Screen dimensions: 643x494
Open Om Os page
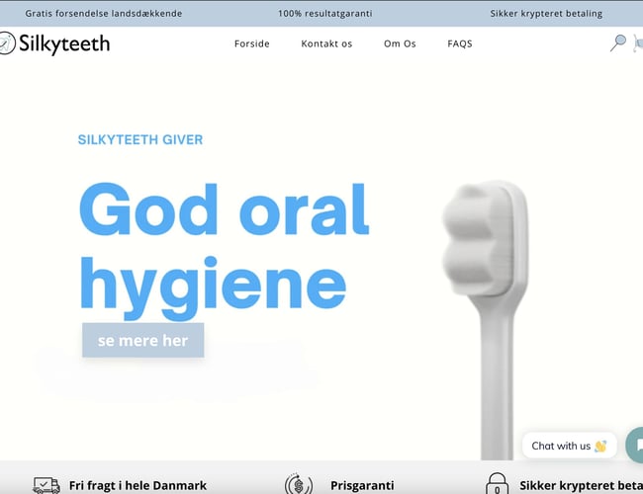(x=400, y=43)
